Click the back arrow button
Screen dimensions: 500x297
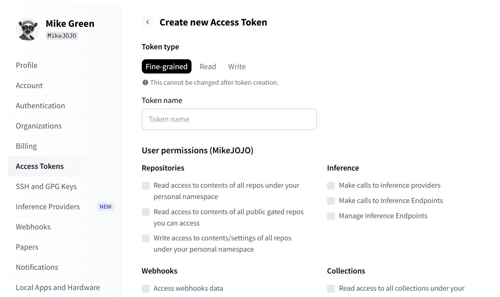coord(148,22)
